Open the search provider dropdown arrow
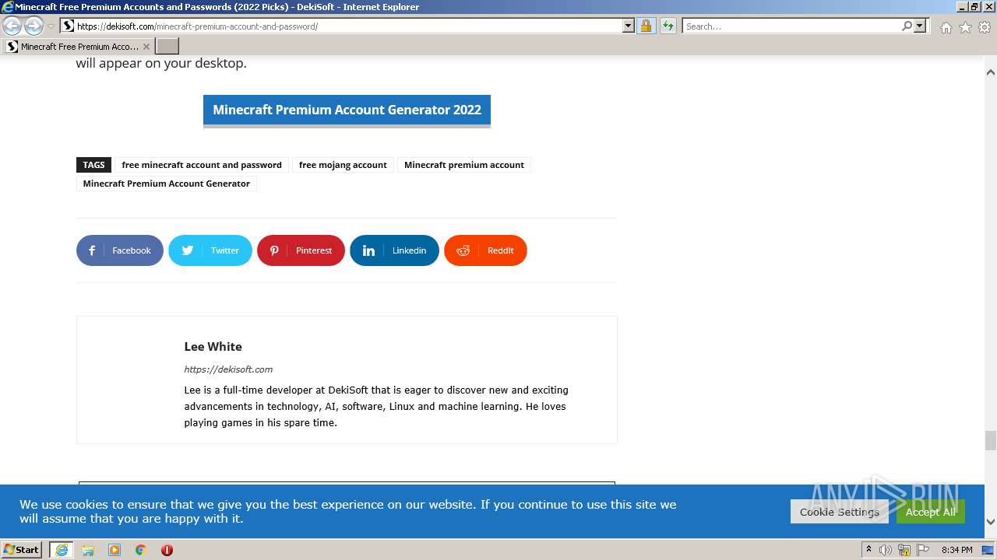997x560 pixels. (920, 26)
